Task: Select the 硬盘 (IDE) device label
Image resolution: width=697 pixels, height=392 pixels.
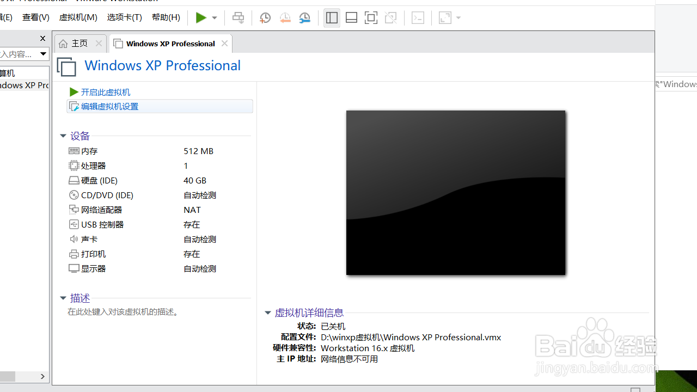Action: [x=99, y=181]
